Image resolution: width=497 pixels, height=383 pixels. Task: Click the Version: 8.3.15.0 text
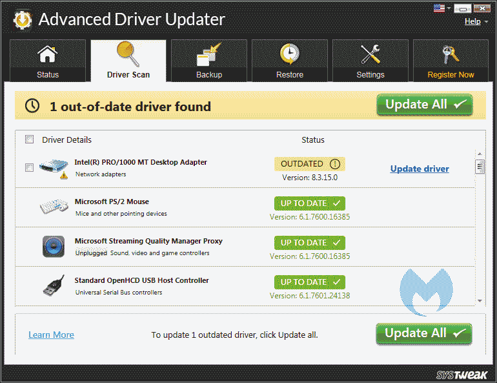(310, 178)
